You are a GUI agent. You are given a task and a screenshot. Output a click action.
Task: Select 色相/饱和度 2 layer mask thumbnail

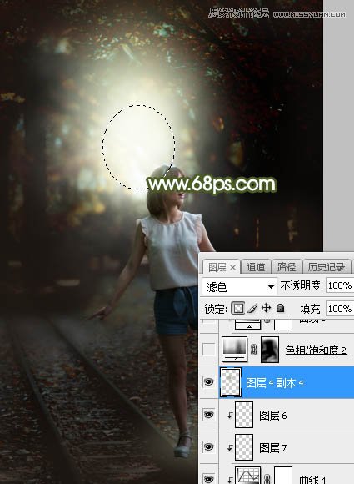coord(270,350)
